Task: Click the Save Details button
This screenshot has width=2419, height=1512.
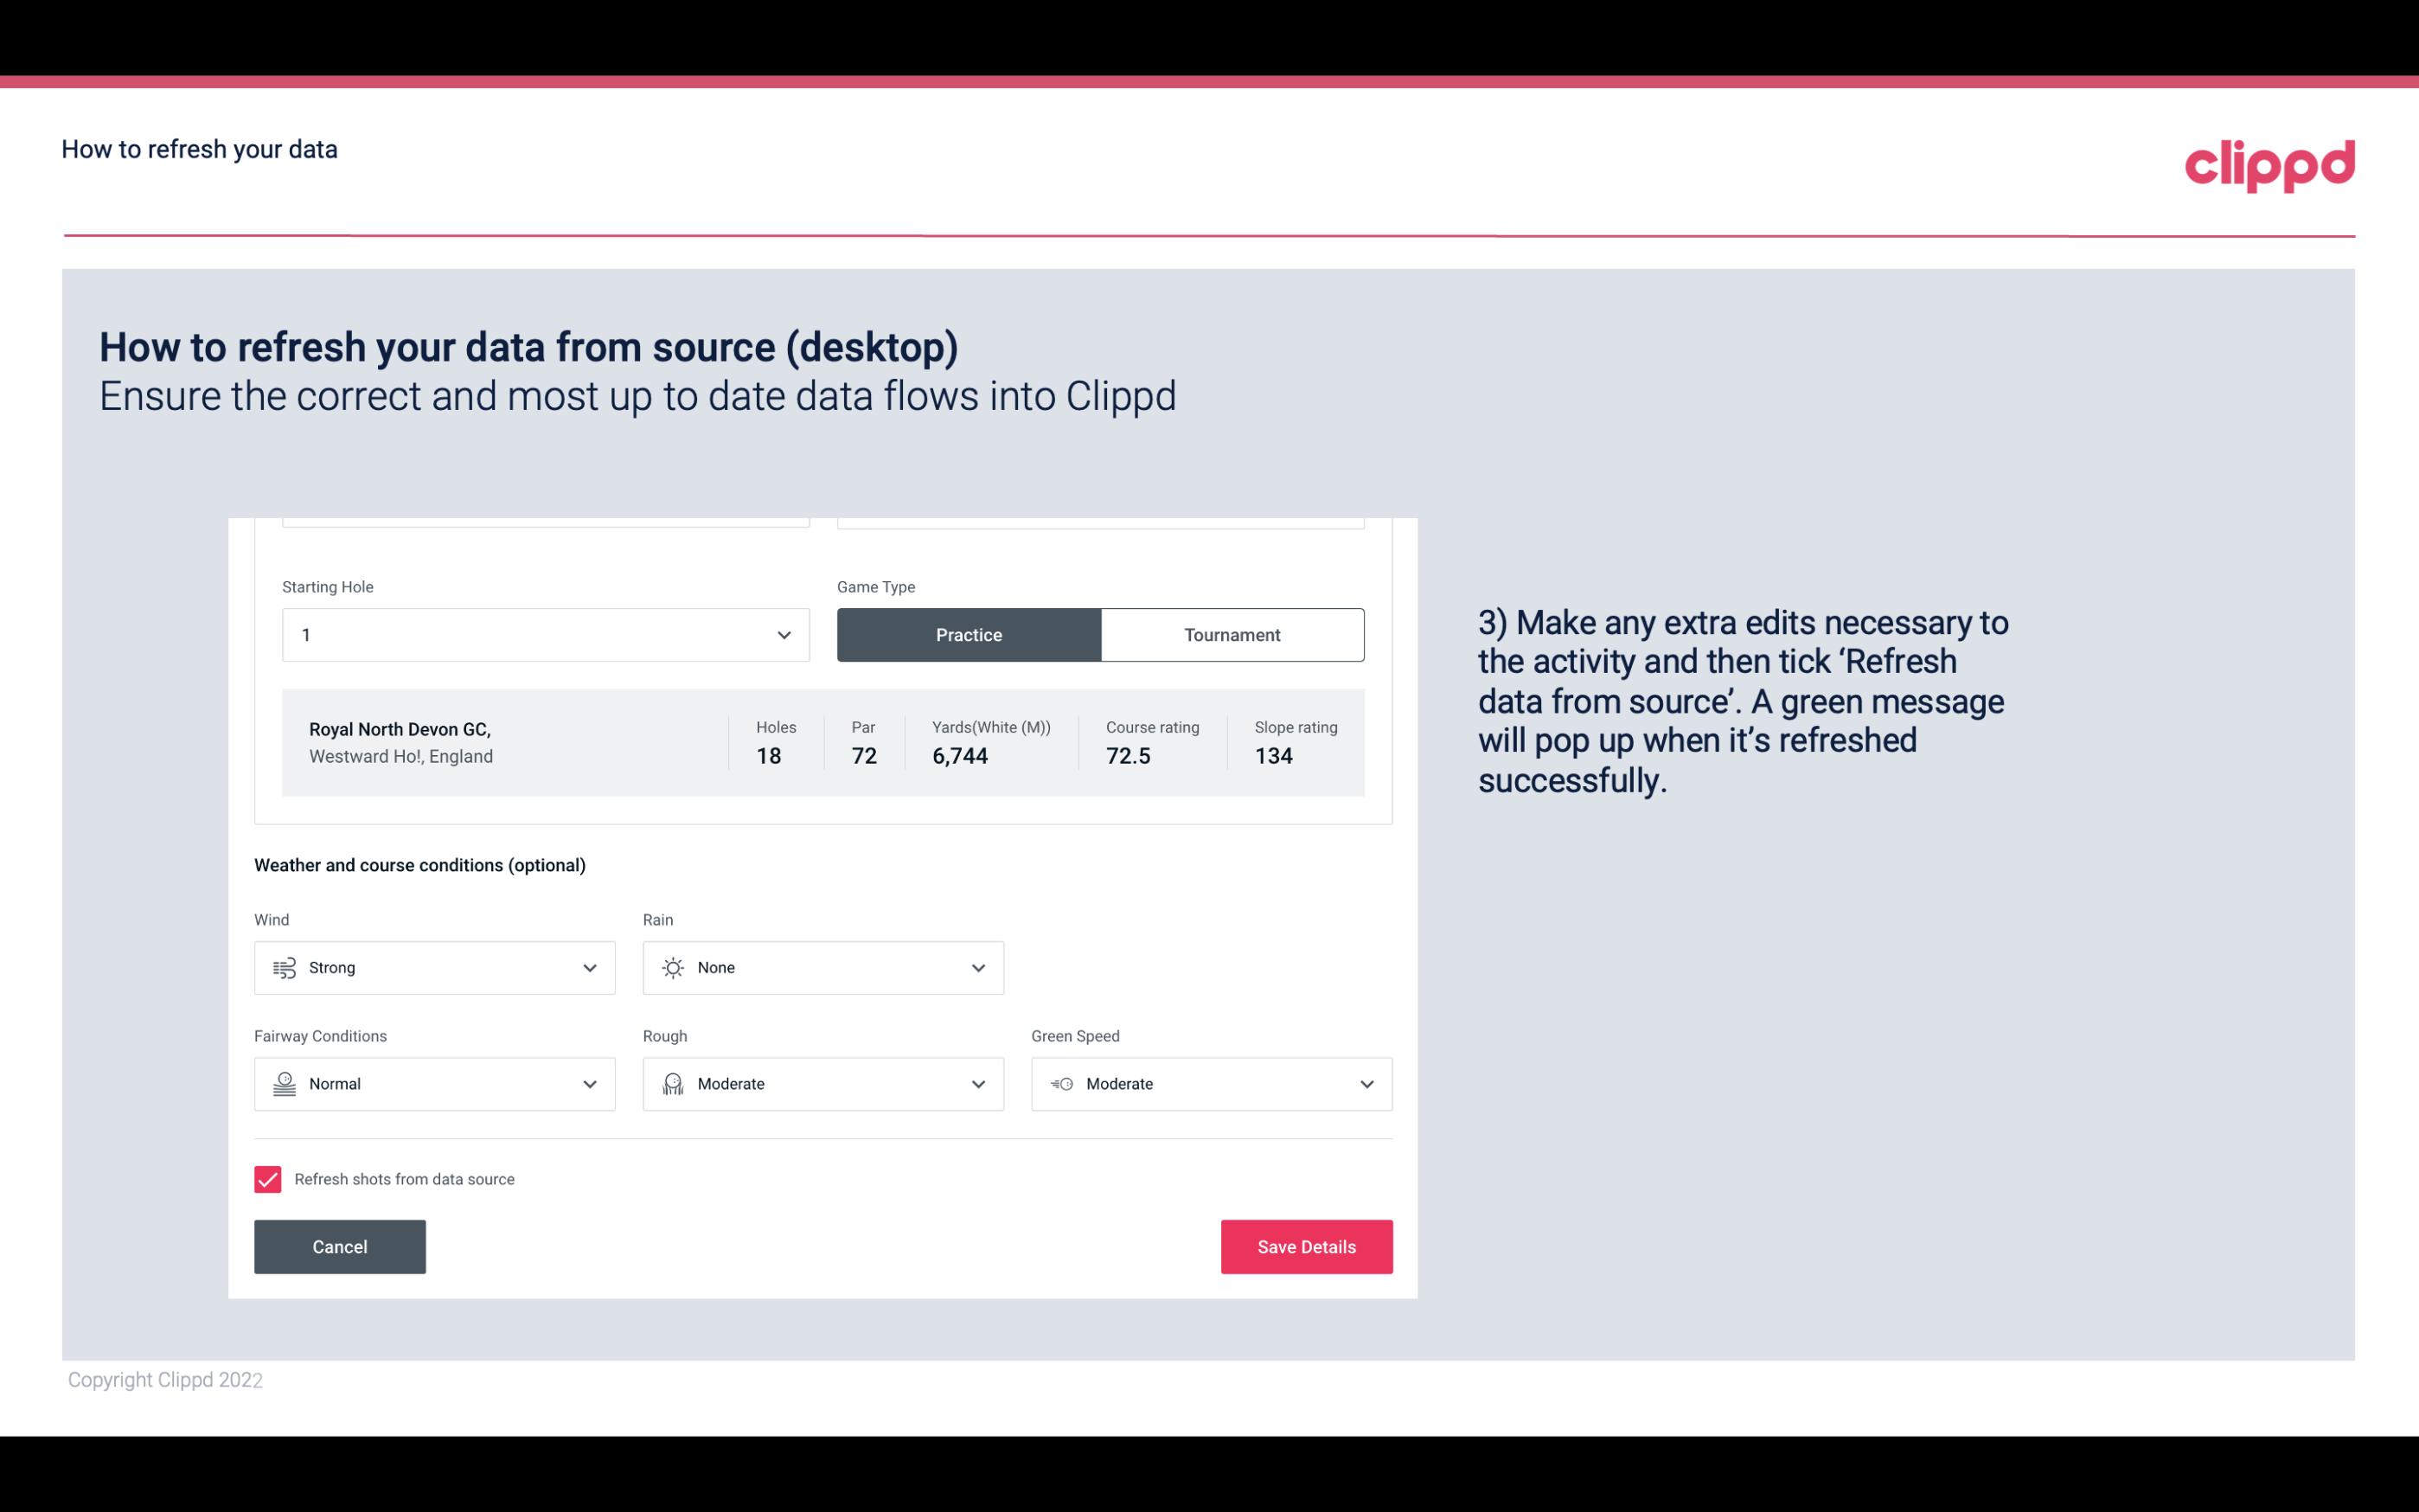Action: pos(1306,1246)
